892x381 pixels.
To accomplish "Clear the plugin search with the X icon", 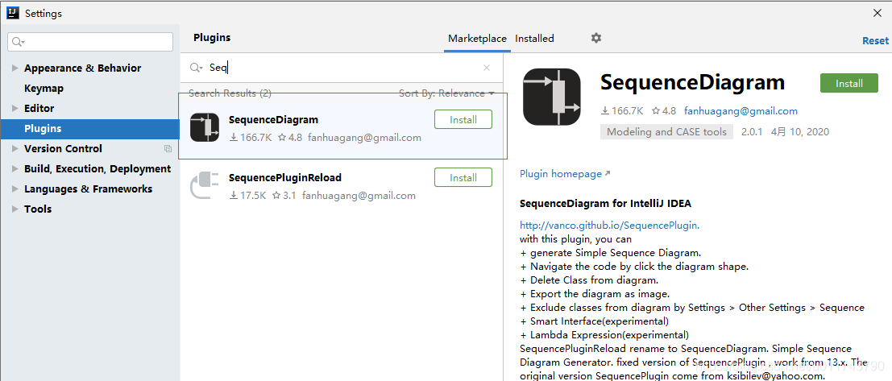I will click(487, 68).
